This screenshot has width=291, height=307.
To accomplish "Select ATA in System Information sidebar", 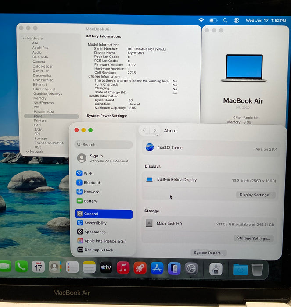I will (35, 43).
